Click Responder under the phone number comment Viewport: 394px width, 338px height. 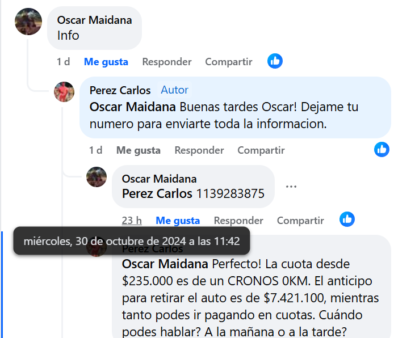[238, 221]
